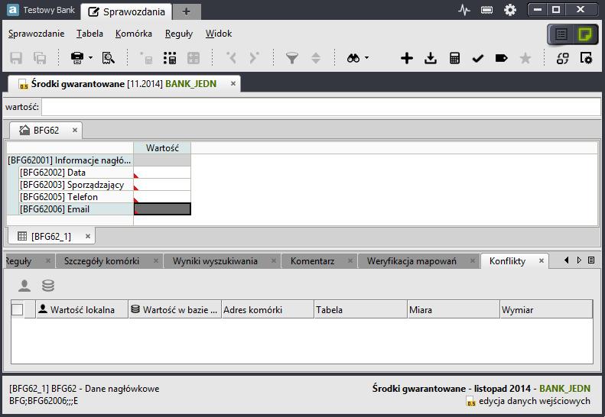Click the Email value cell
The height and width of the screenshot is (417, 605).
162,209
